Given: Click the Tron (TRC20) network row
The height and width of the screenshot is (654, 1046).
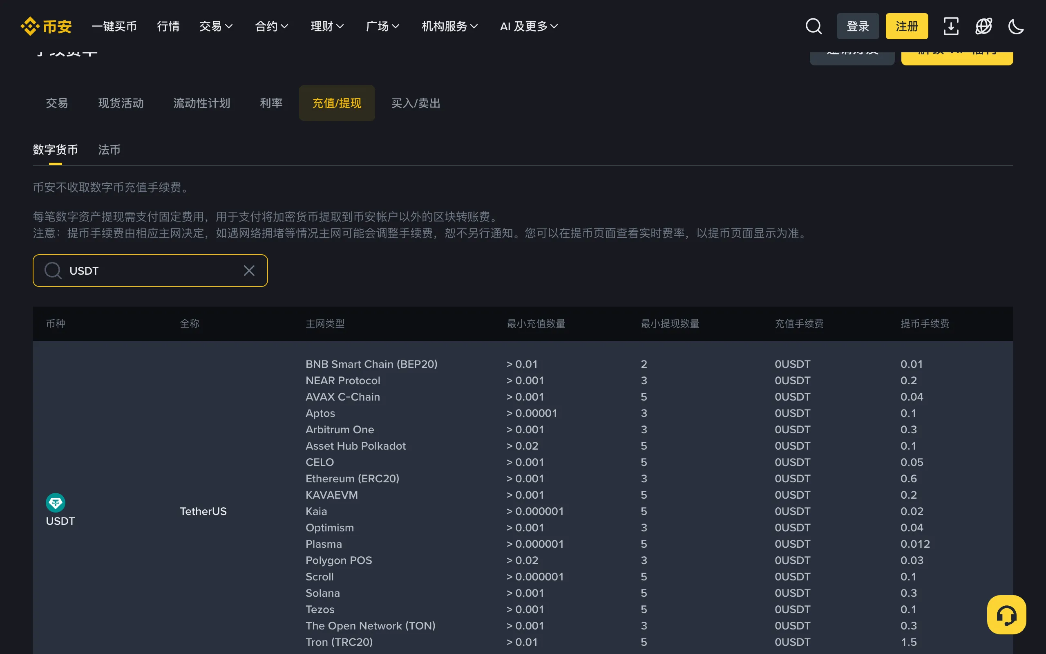Looking at the screenshot, I should [x=339, y=642].
